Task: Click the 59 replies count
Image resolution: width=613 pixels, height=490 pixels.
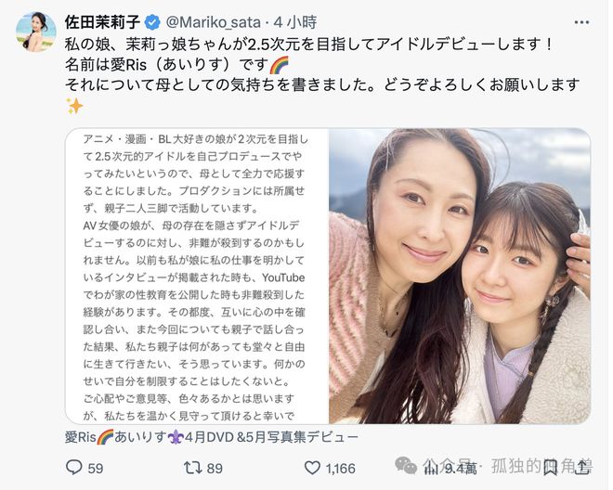Action: [96, 468]
